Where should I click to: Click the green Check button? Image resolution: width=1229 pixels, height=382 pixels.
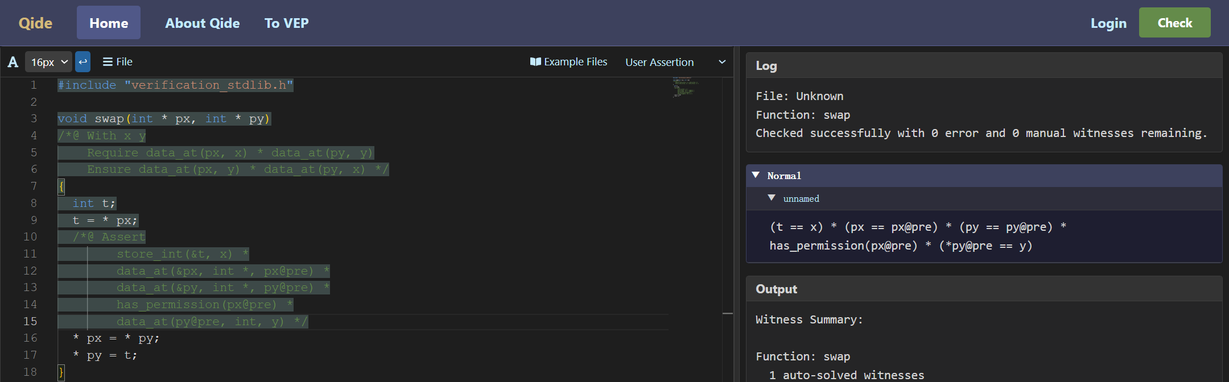pos(1174,23)
